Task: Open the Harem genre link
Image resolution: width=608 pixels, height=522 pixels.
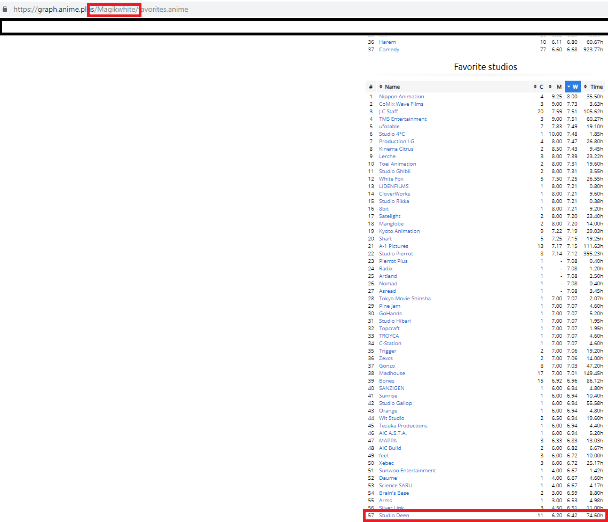Action: pos(387,42)
